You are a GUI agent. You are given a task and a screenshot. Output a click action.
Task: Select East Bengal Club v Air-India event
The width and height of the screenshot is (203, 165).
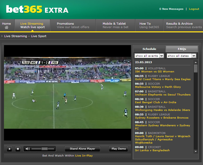[155, 102]
